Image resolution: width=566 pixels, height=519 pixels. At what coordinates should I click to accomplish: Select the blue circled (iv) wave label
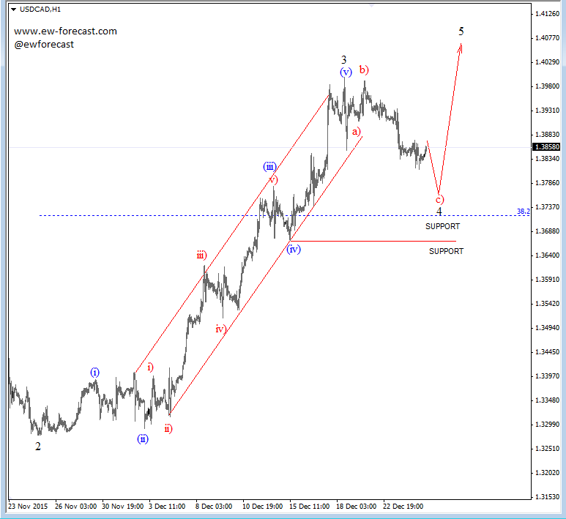(x=294, y=249)
